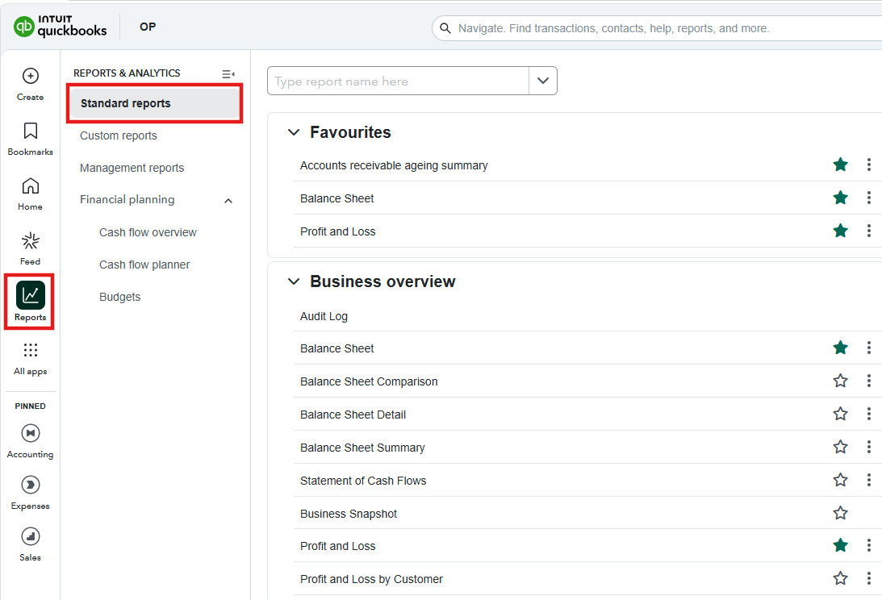Collapse Financial planning submenu chevron
The width and height of the screenshot is (882, 600).
click(228, 201)
